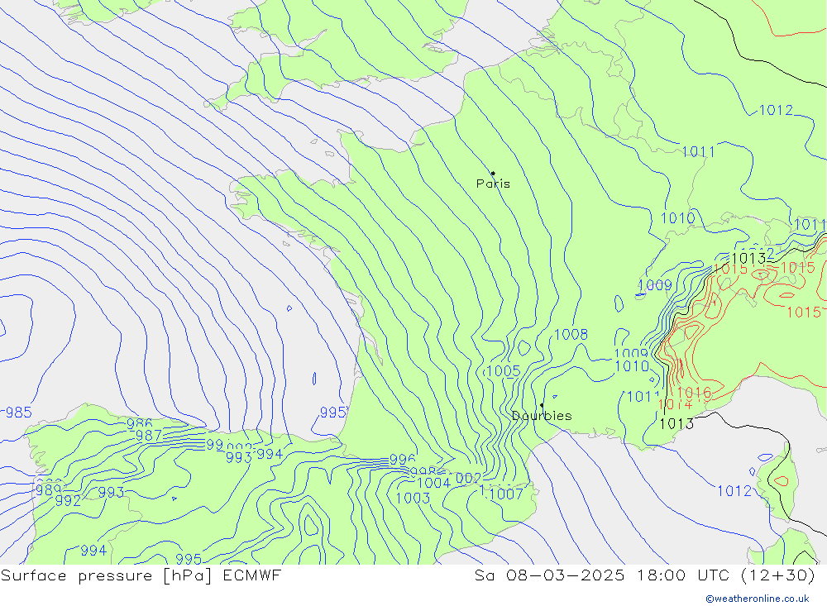Screen dimensions: 827x606
Task: Click the Surface pressure [hPa] ECMWF title
Action: point(141,575)
